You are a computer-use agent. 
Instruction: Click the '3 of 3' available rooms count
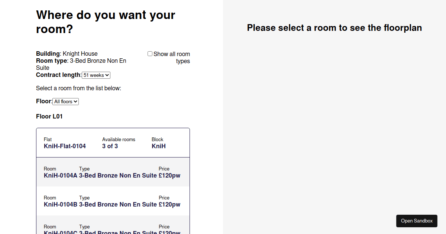tap(110, 146)
